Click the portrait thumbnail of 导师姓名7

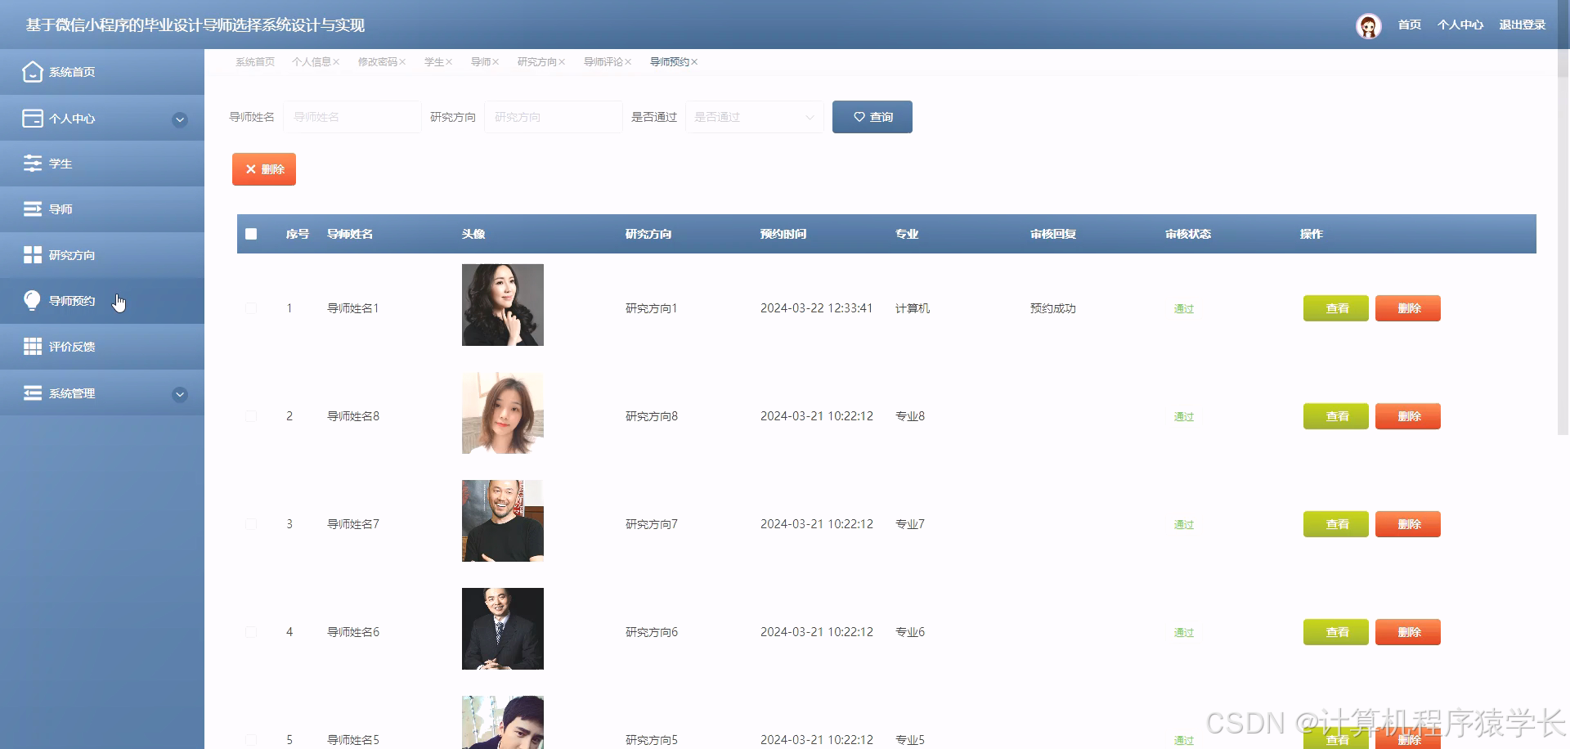(503, 521)
